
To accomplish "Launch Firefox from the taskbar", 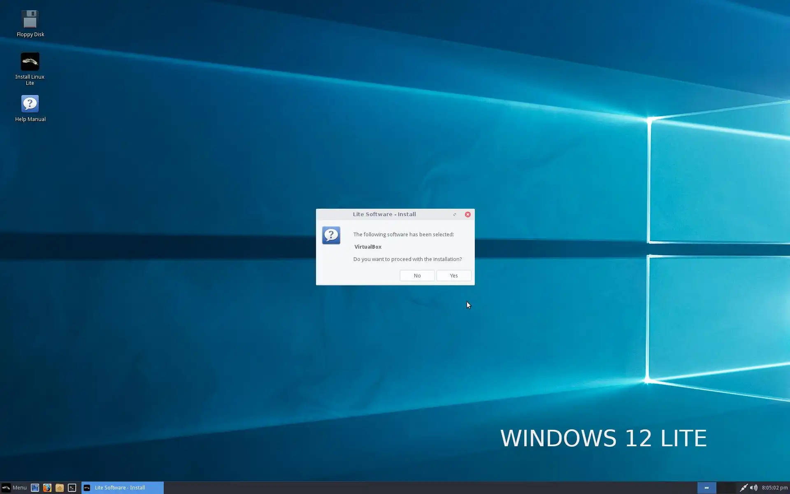I will click(x=47, y=488).
